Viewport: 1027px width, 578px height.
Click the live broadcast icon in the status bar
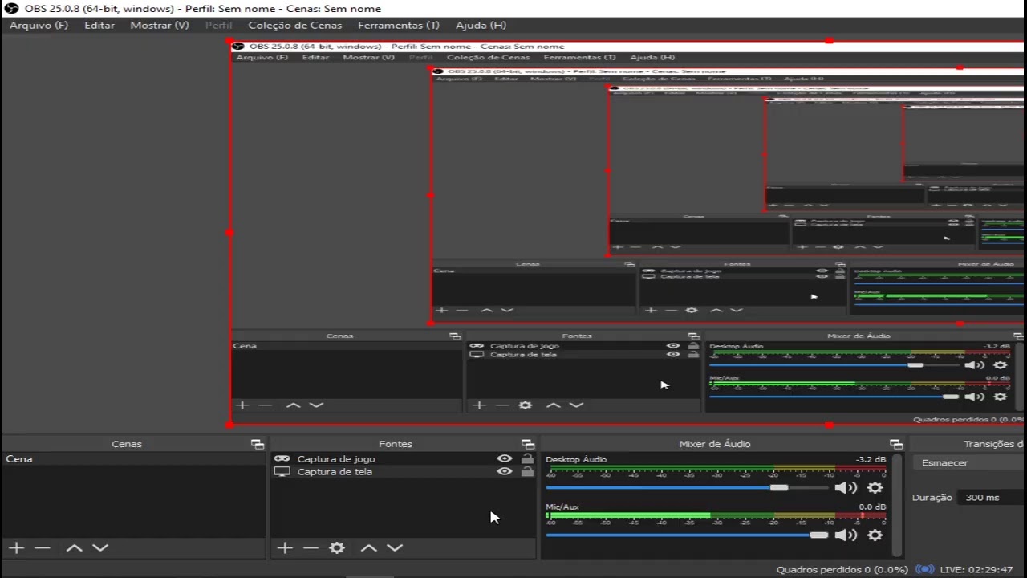point(925,569)
